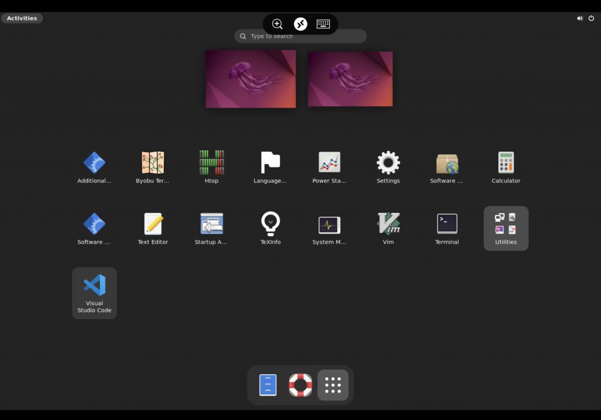This screenshot has width=601, height=420.
Task: Start the Calculator app
Action: tap(505, 163)
